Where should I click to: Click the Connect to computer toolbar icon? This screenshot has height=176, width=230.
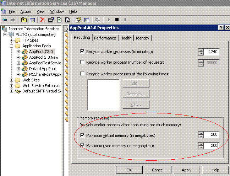tap(97, 20)
